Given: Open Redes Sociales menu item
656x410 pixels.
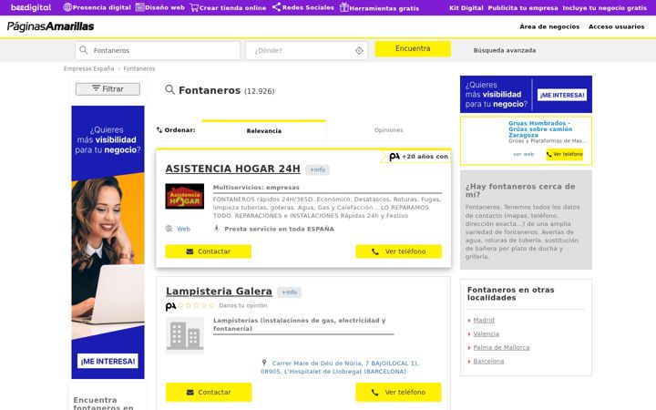Looking at the screenshot, I should [303, 7].
